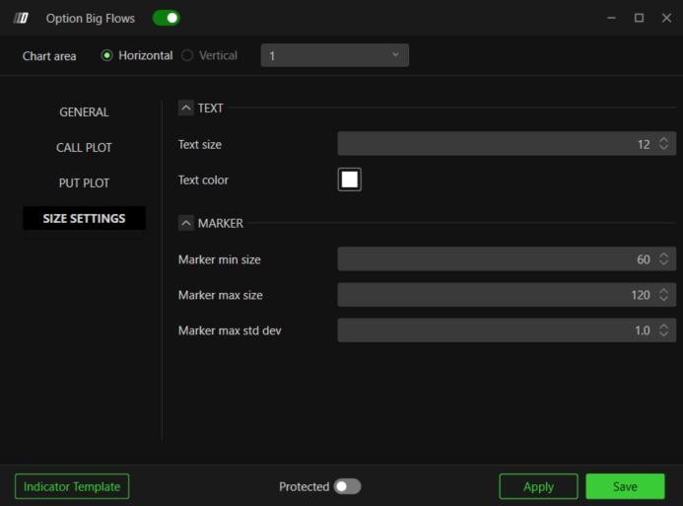Maximize the settings window

coord(639,18)
